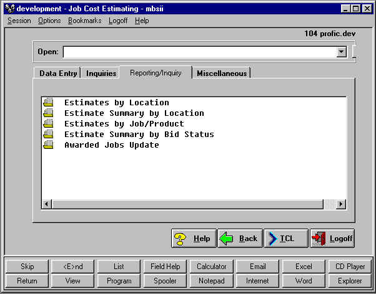376x294 pixels.
Task: Click the application icon in the title bar
Action: (10, 9)
